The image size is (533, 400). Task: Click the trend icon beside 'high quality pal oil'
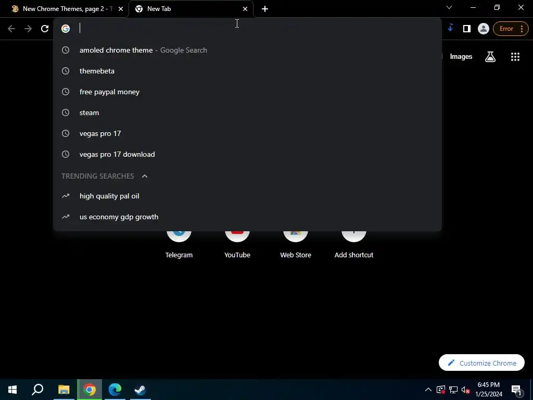(x=66, y=196)
